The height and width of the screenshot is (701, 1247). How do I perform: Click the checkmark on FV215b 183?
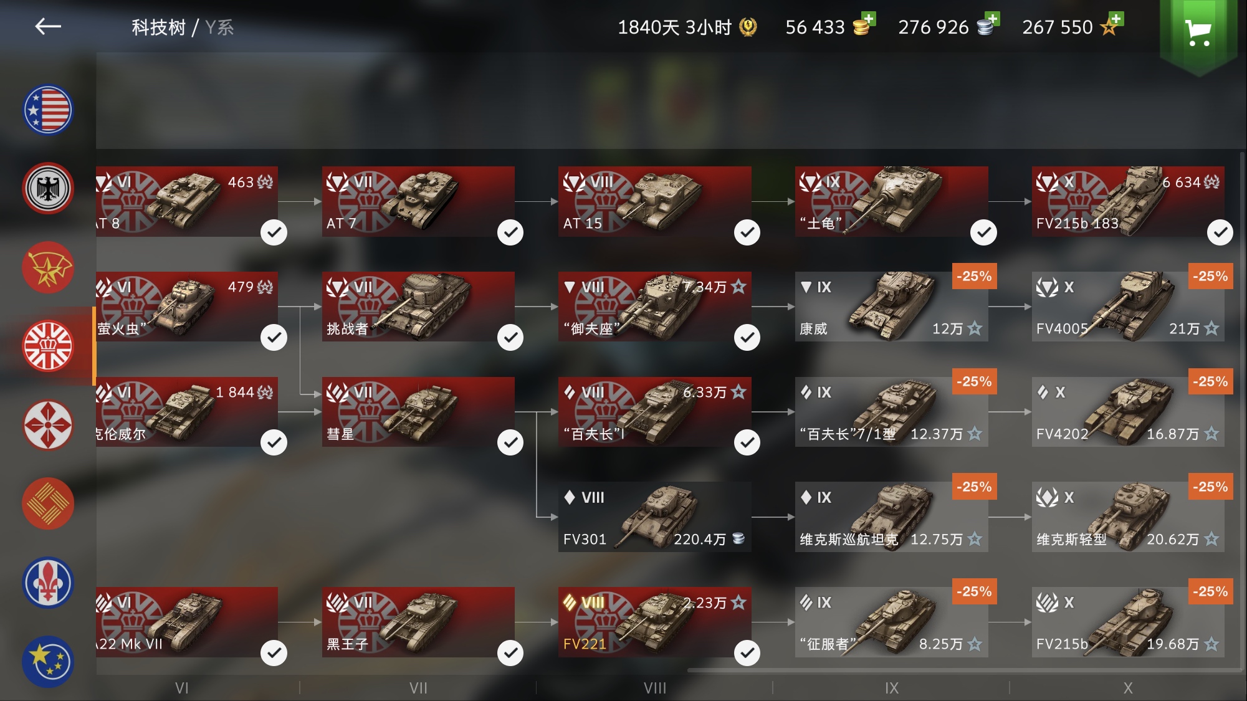click(1220, 232)
